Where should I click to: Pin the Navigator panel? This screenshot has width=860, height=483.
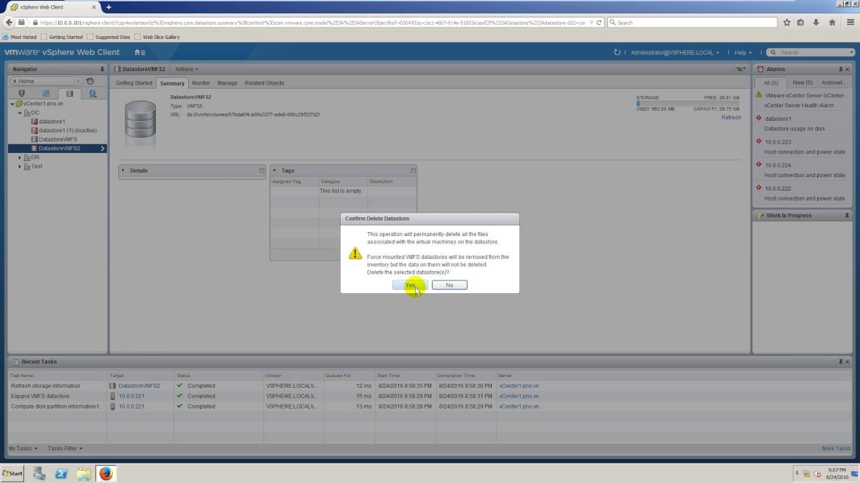point(102,69)
